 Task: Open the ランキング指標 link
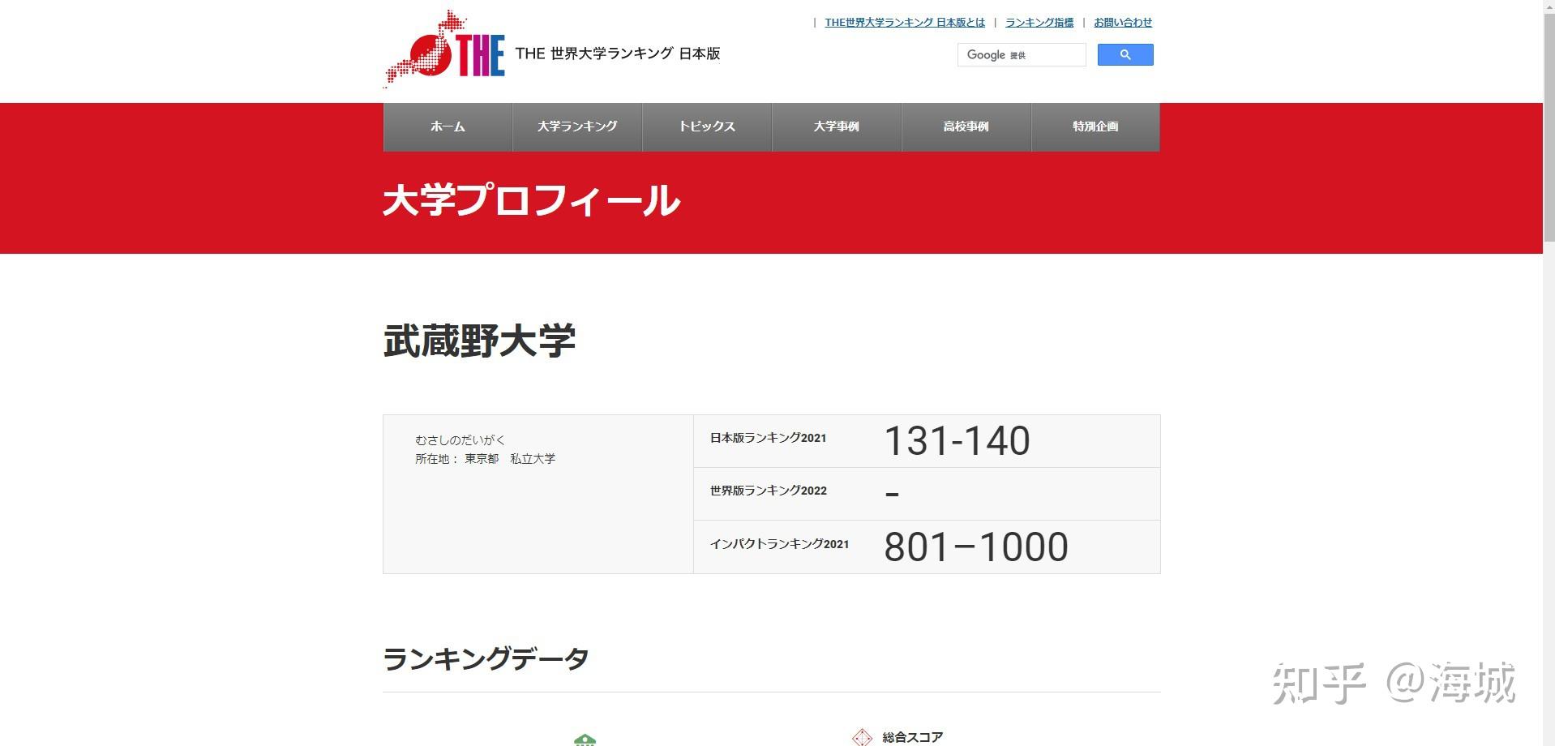point(1039,23)
